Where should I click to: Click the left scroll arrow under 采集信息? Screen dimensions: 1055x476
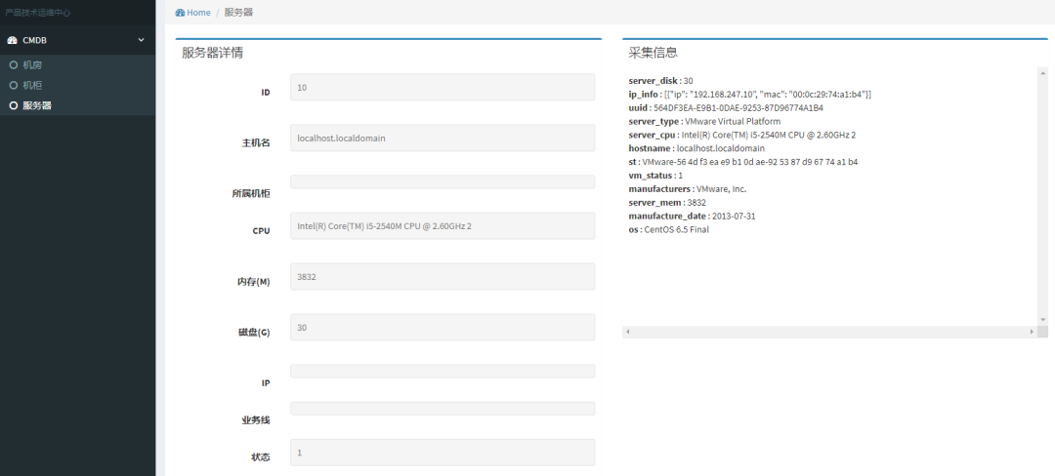point(628,333)
